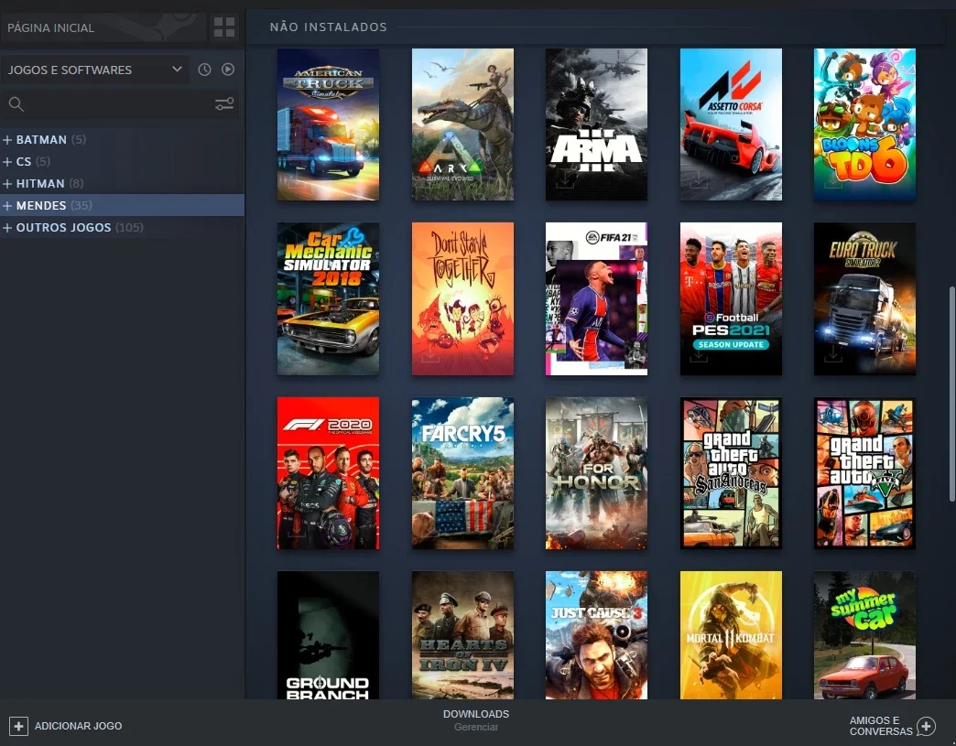Select the My Summer Car cover
The width and height of the screenshot is (956, 746).
(864, 635)
